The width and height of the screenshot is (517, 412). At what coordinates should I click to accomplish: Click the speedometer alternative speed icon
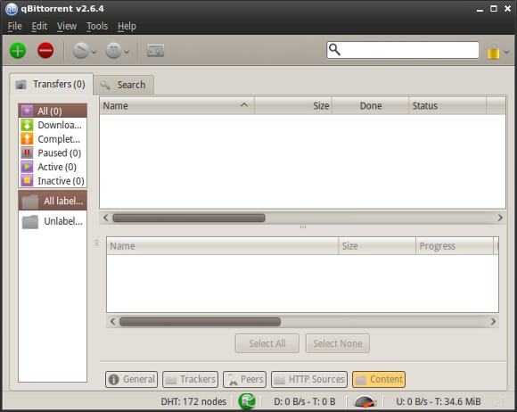[365, 401]
